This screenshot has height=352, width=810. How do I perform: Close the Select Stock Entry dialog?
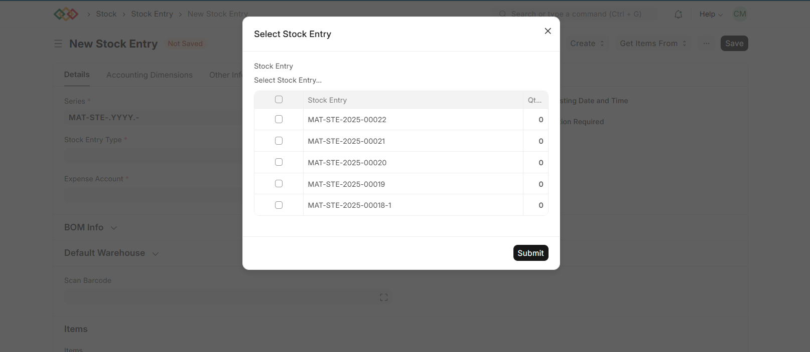[548, 31]
